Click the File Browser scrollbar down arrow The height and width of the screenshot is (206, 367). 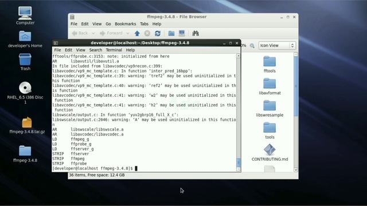[x=296, y=170]
